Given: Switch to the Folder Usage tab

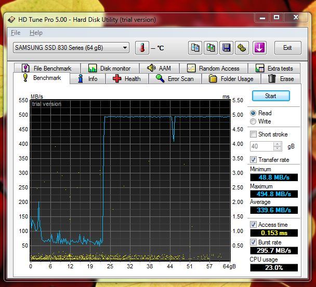Looking at the screenshot, I should pyautogui.click(x=231, y=79).
